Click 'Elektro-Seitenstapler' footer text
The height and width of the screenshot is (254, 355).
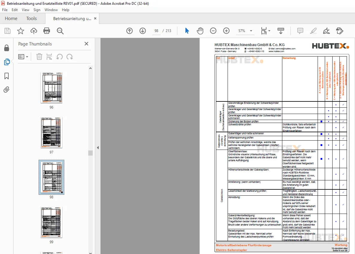[x=231, y=250]
